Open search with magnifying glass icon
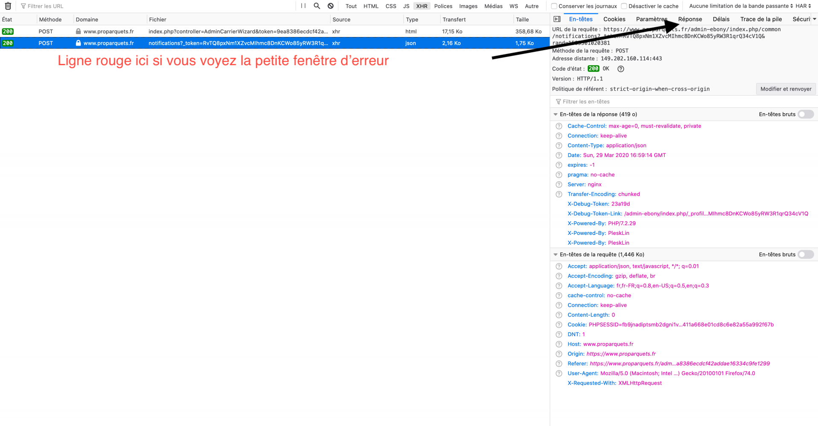Image resolution: width=818 pixels, height=426 pixels. [317, 6]
